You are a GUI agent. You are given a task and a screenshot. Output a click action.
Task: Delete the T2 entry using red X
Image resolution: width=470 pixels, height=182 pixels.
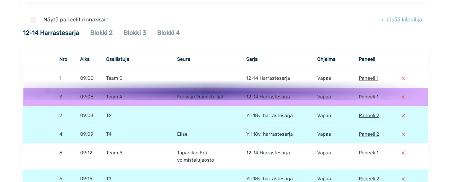(403, 116)
